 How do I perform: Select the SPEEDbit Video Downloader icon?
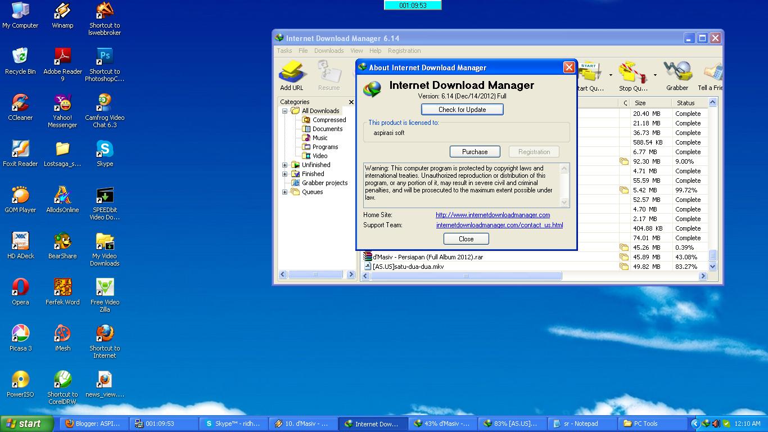tap(105, 204)
